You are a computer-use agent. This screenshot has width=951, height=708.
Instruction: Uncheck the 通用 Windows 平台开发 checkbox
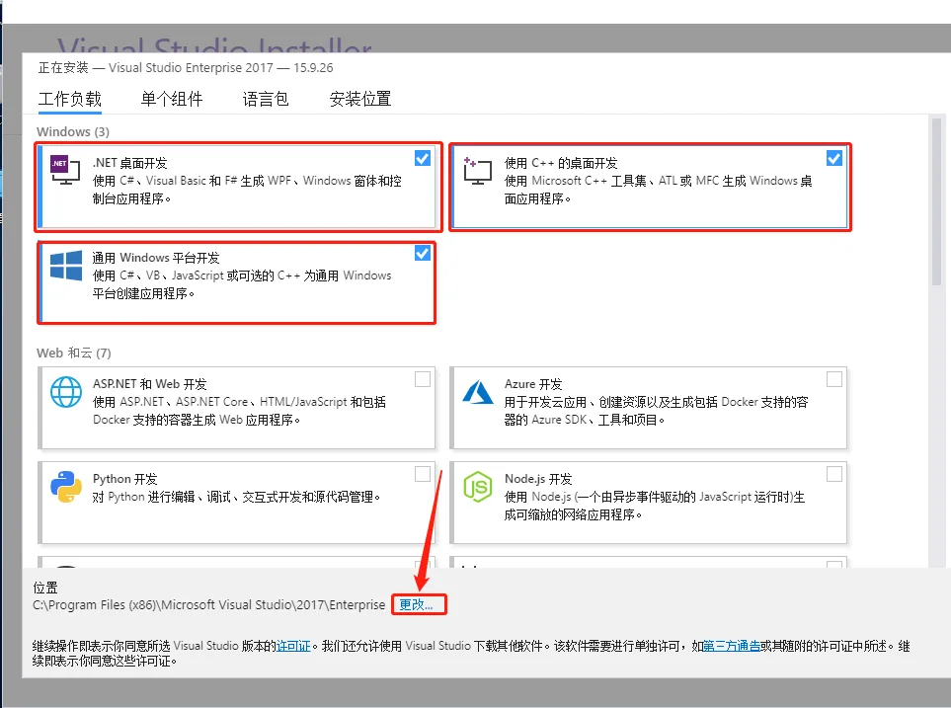[423, 253]
